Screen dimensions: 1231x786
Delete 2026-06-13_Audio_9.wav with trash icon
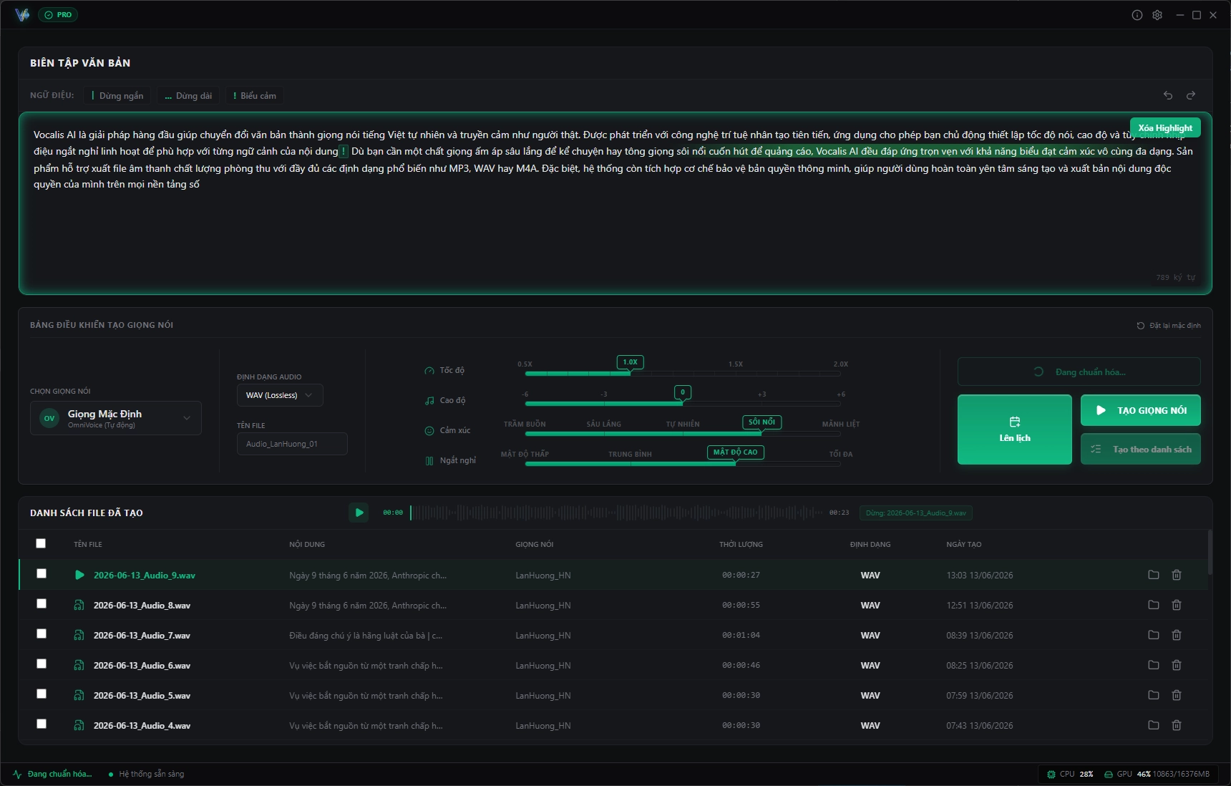coord(1177,575)
